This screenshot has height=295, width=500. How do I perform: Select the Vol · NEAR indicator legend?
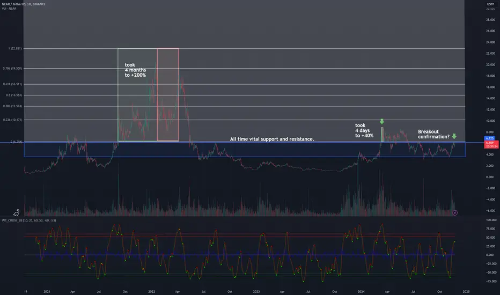[x=9, y=9]
